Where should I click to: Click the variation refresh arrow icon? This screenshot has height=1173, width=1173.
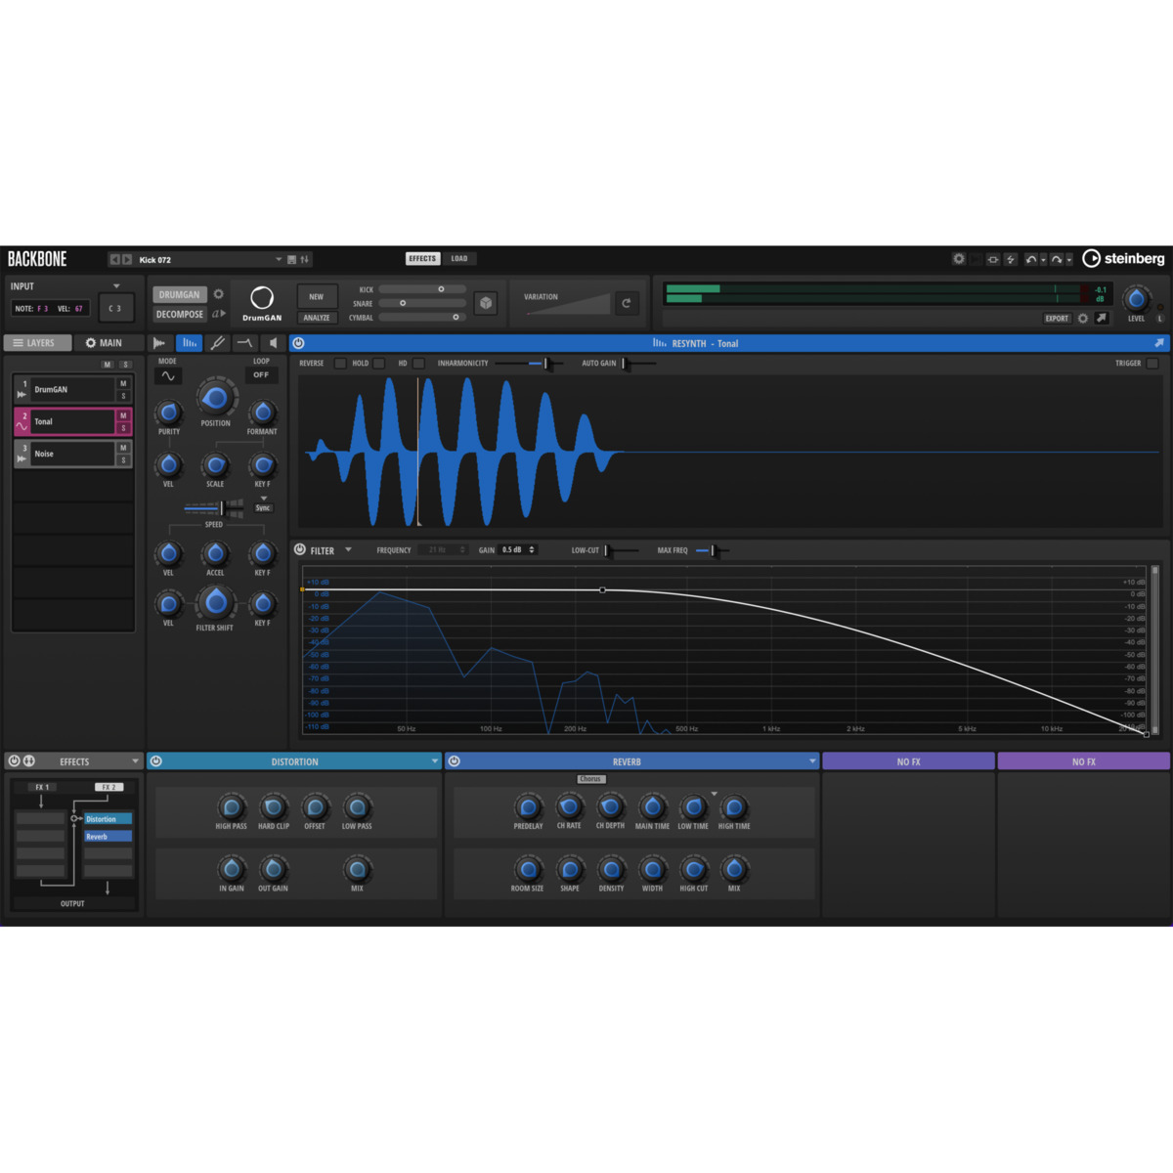pos(627,303)
